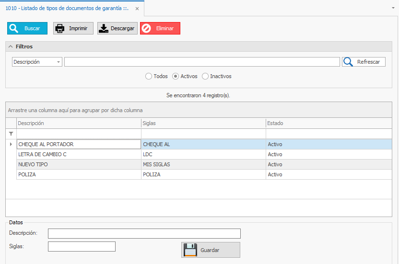The image size is (399, 264).
Task: Select the CHEQUE AL PORTADOR cell
Action: pyautogui.click(x=79, y=144)
